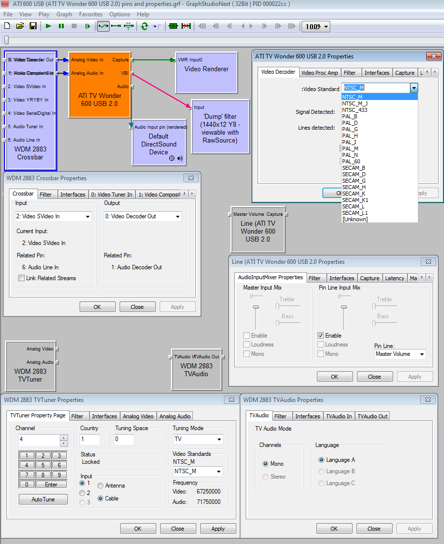Insert a filter using green plus icon

click(x=173, y=26)
